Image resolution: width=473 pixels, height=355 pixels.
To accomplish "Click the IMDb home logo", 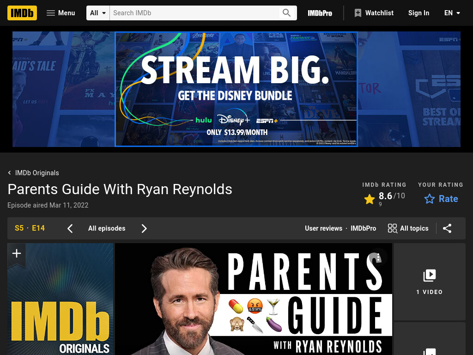I will pyautogui.click(x=22, y=13).
